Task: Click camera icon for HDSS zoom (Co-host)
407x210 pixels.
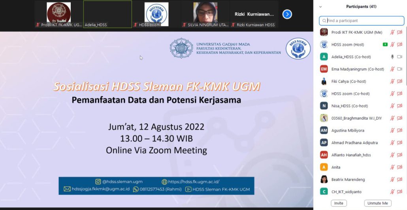Action: pyautogui.click(x=399, y=94)
